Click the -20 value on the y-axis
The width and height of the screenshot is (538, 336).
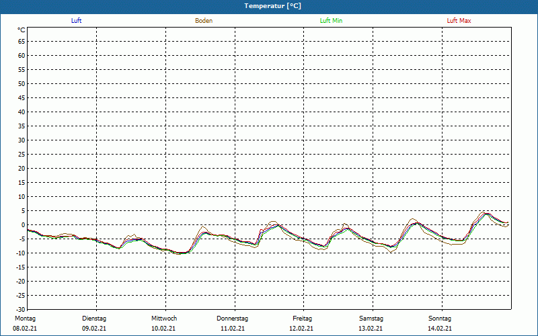click(x=21, y=281)
